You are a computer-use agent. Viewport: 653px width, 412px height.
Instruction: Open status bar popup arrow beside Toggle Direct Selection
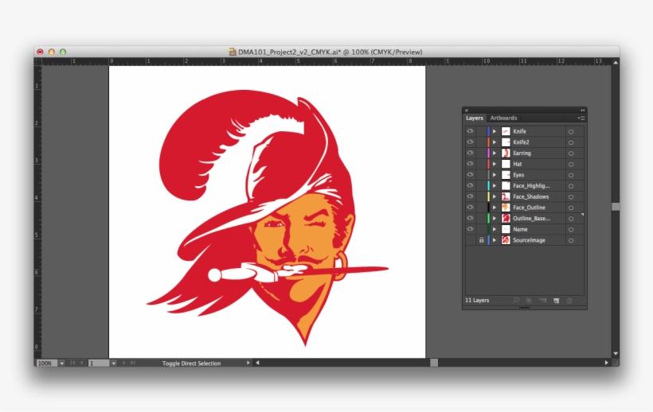(248, 363)
